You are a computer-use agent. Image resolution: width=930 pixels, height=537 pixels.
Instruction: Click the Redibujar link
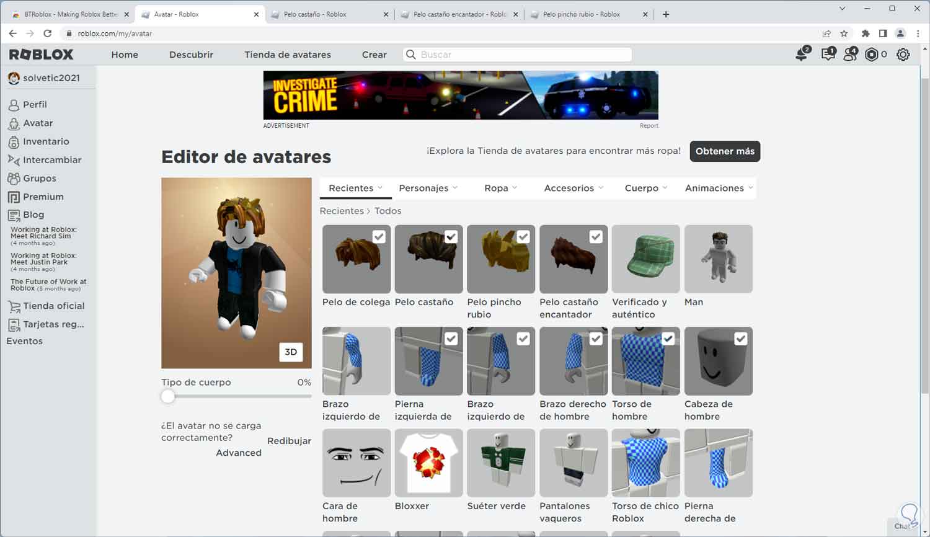(289, 441)
